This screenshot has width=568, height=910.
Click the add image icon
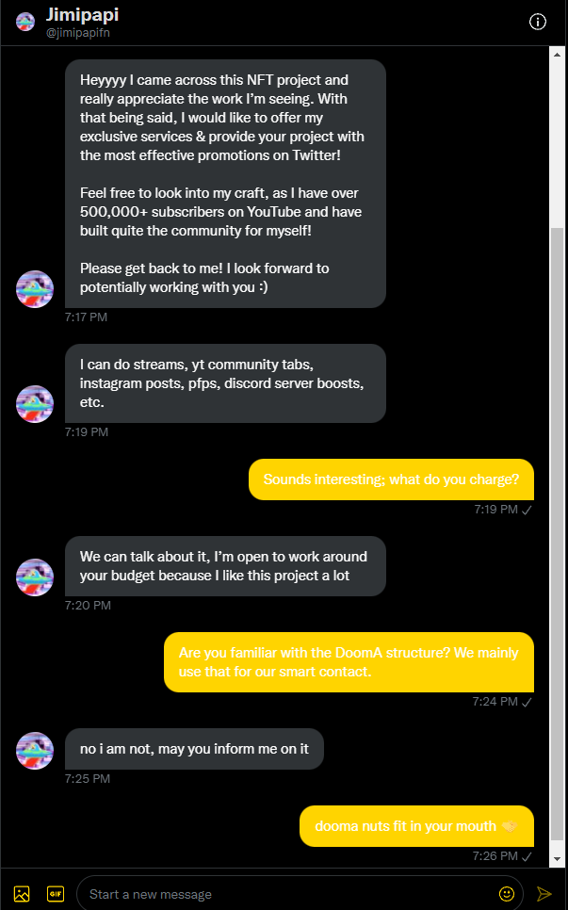(x=22, y=893)
